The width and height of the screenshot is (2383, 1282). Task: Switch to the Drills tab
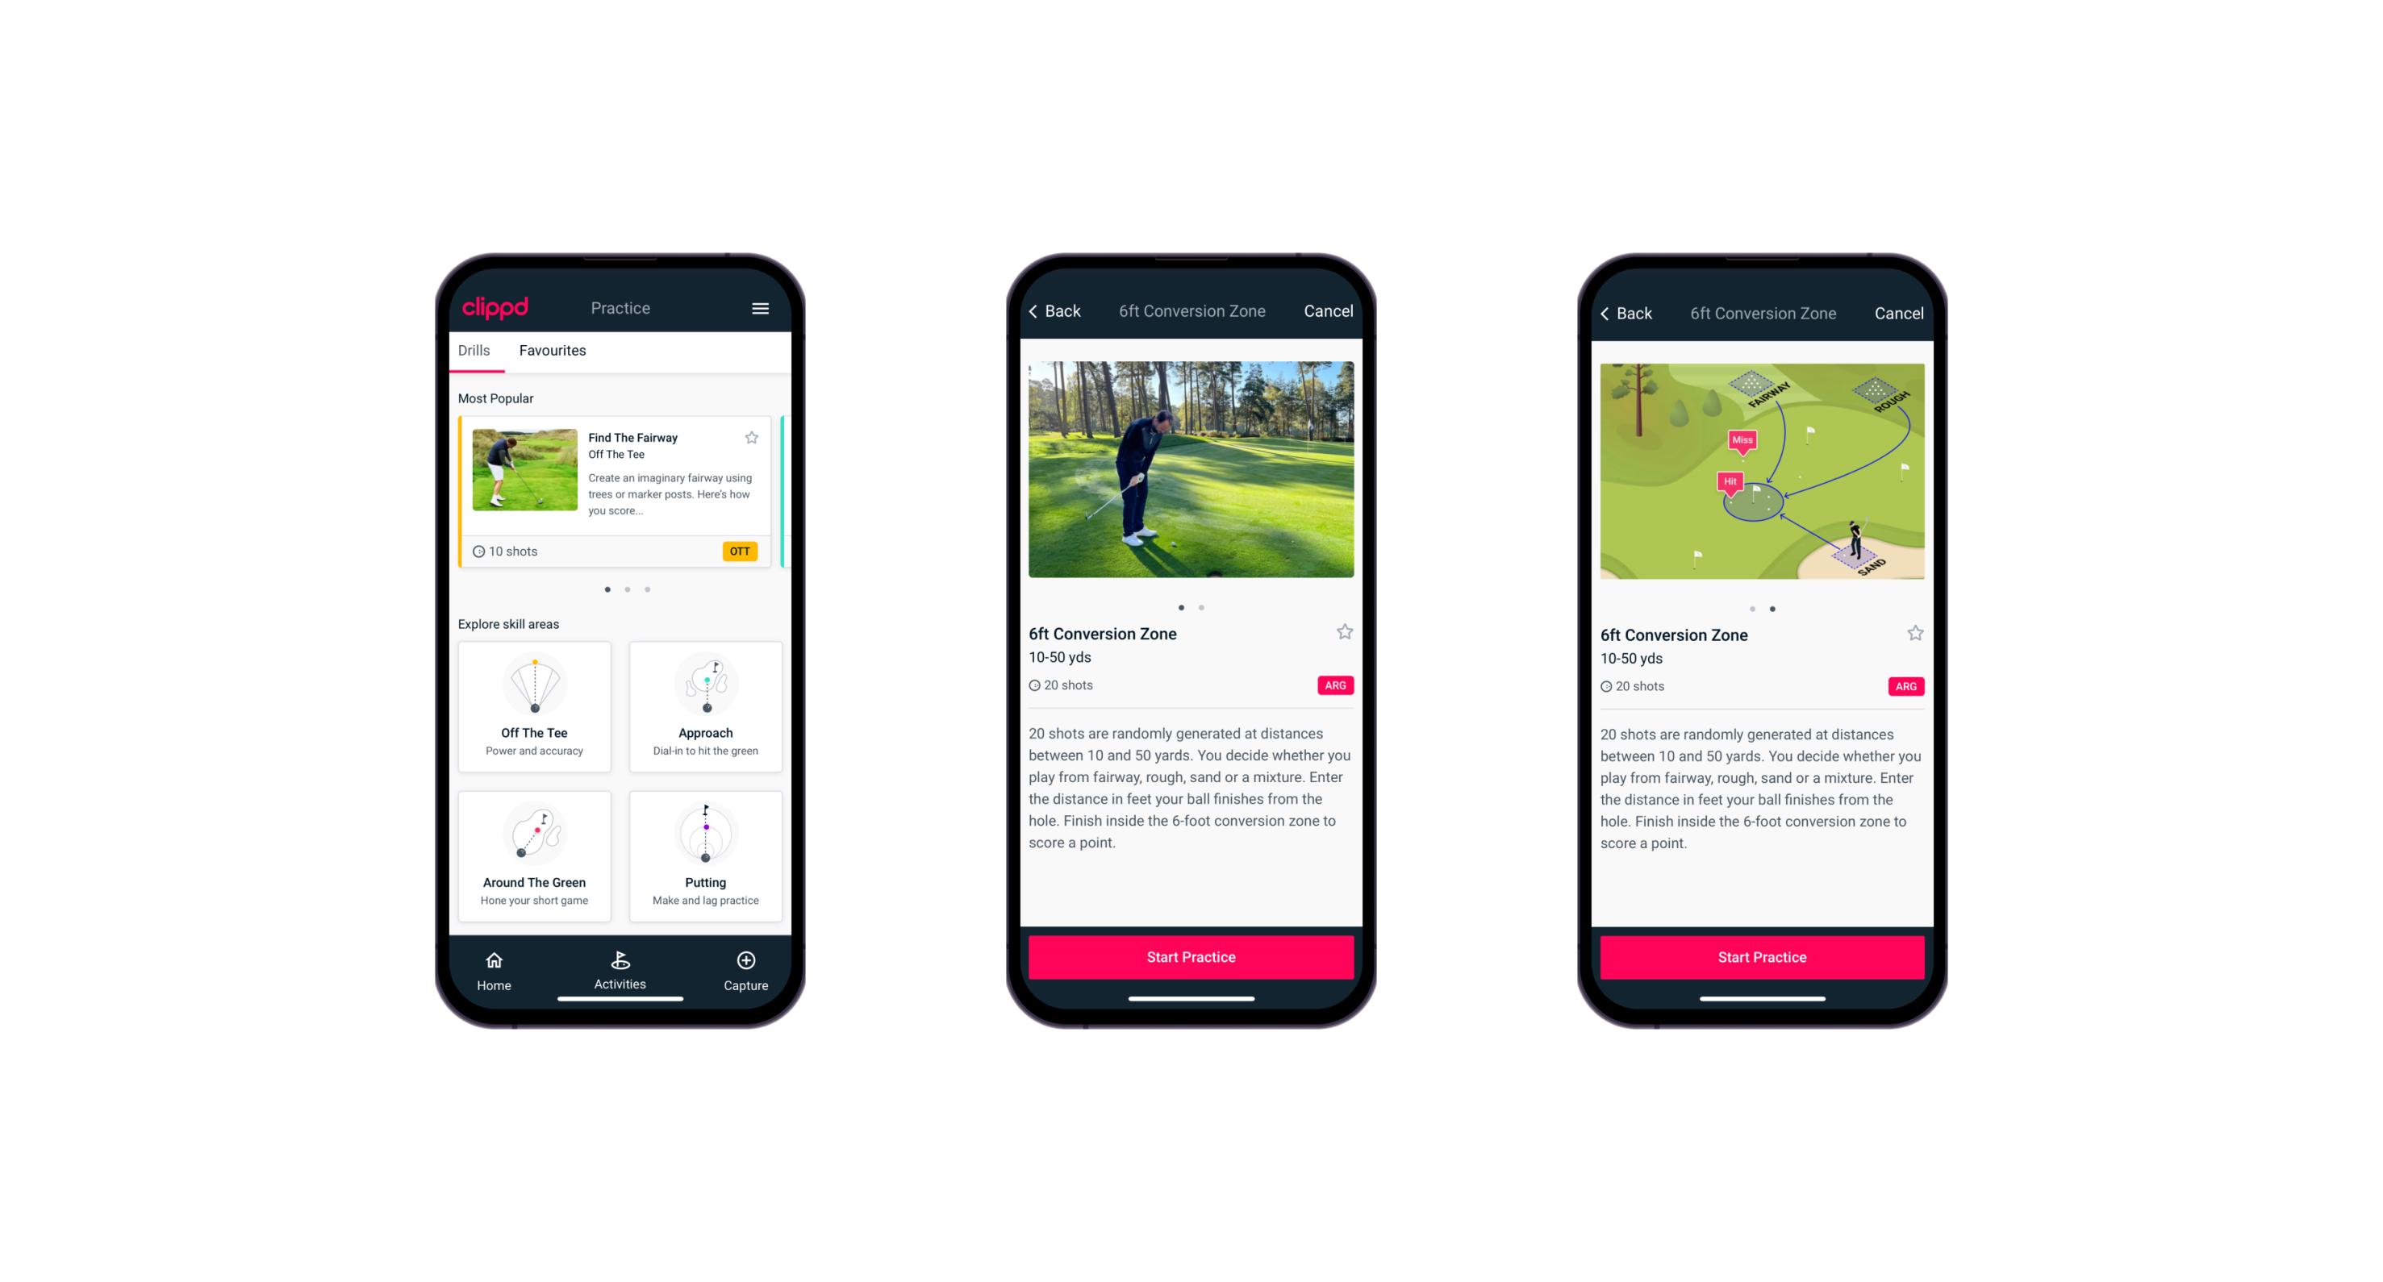pos(475,352)
